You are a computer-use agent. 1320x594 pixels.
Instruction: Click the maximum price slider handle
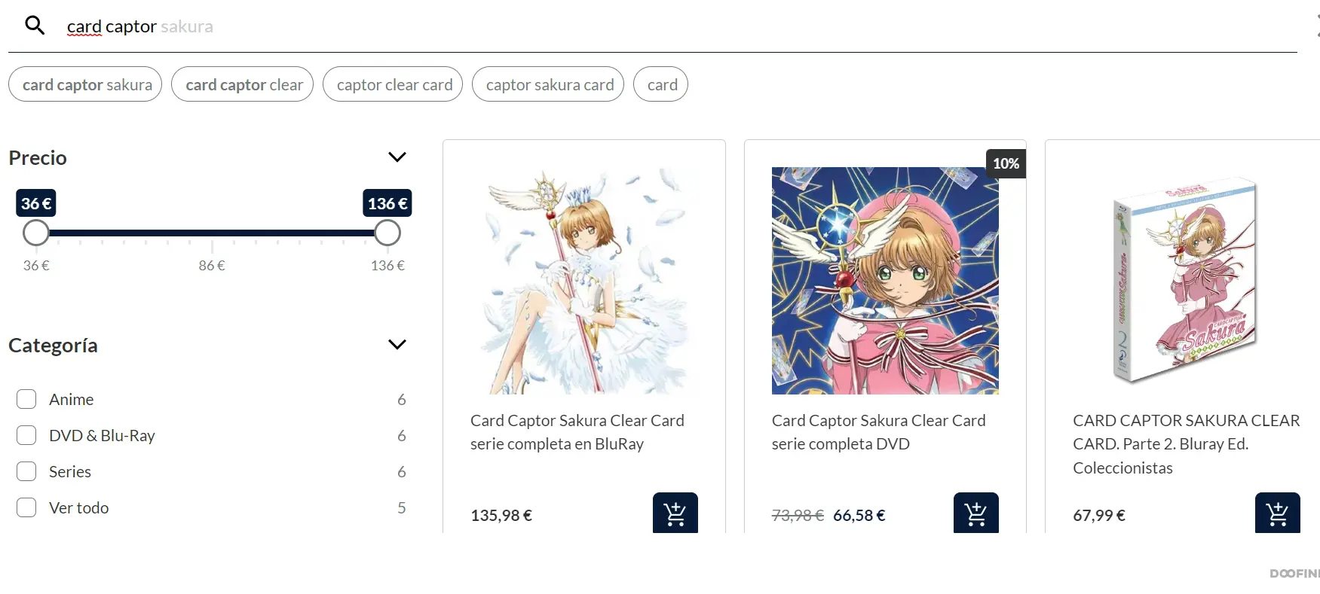[x=387, y=233]
